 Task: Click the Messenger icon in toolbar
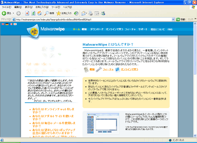[x=103, y=13]
